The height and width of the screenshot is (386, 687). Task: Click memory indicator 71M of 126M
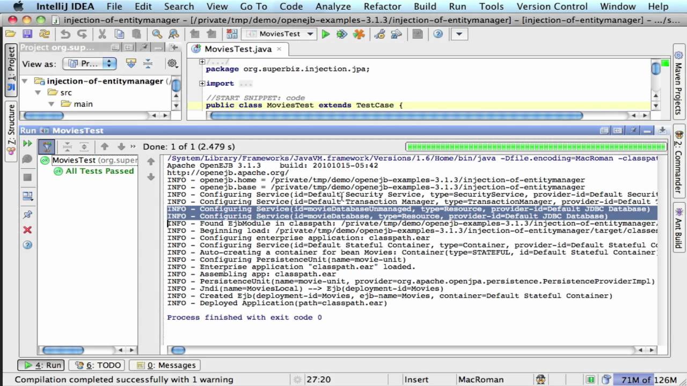648,380
